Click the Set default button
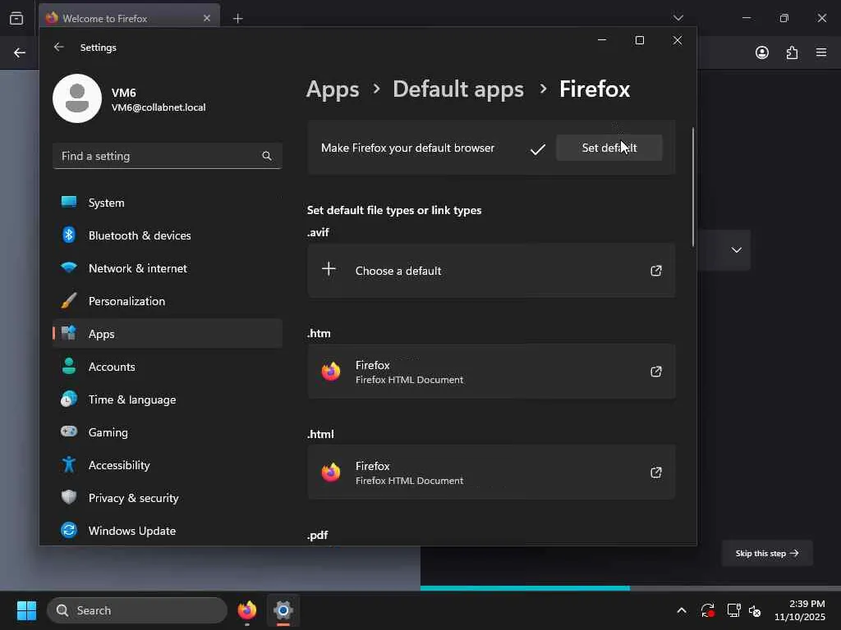 pyautogui.click(x=609, y=148)
